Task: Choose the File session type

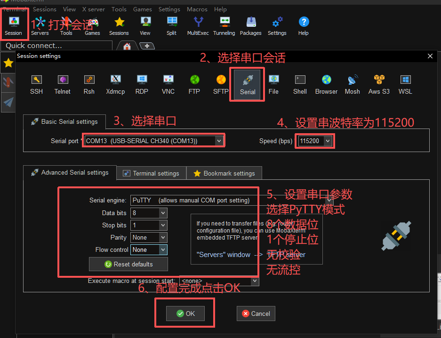Action: click(x=273, y=84)
